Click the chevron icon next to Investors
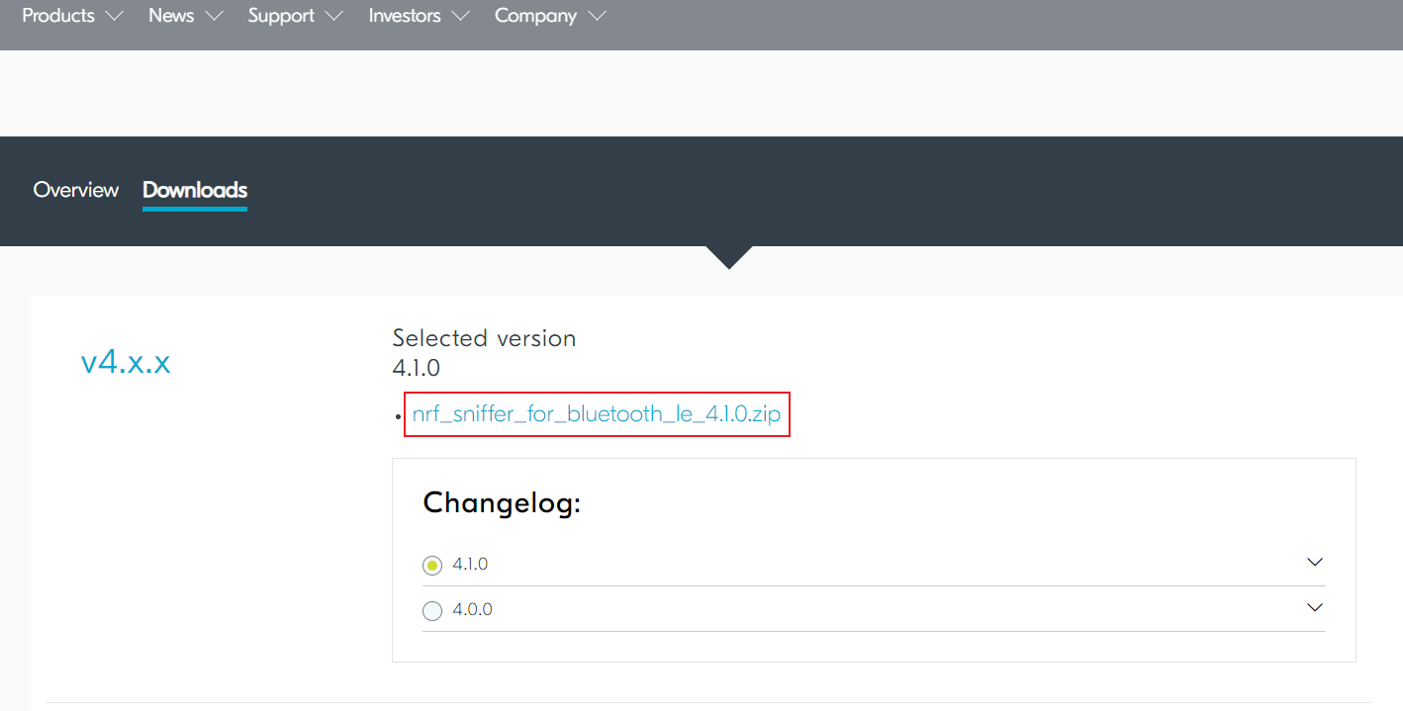 click(460, 17)
